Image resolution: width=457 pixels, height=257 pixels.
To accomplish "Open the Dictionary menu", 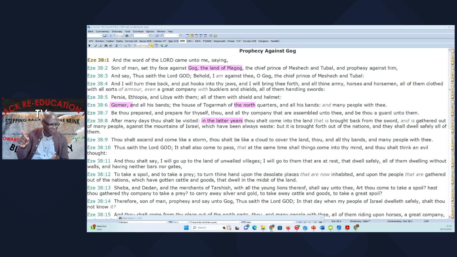I will coord(117,31).
